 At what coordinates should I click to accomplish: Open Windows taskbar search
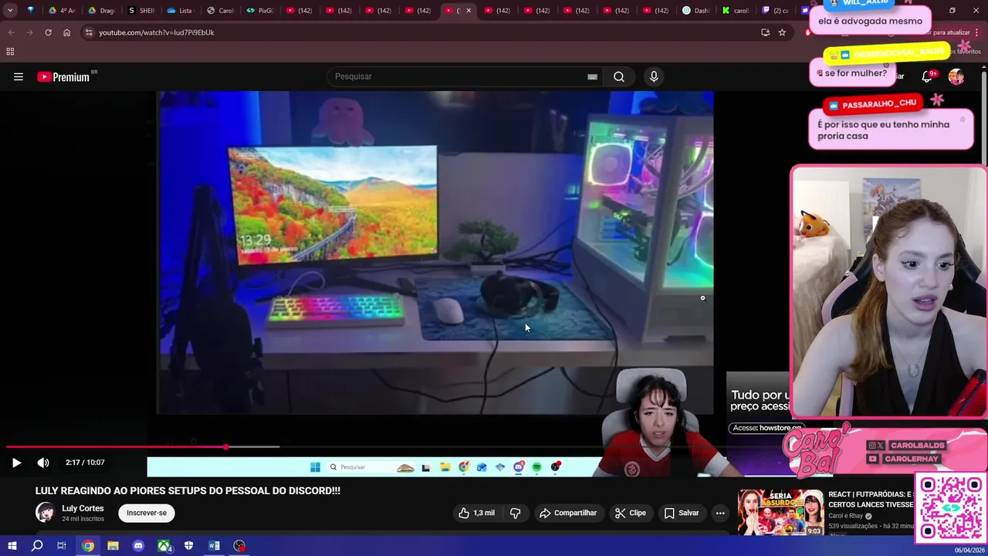click(37, 546)
